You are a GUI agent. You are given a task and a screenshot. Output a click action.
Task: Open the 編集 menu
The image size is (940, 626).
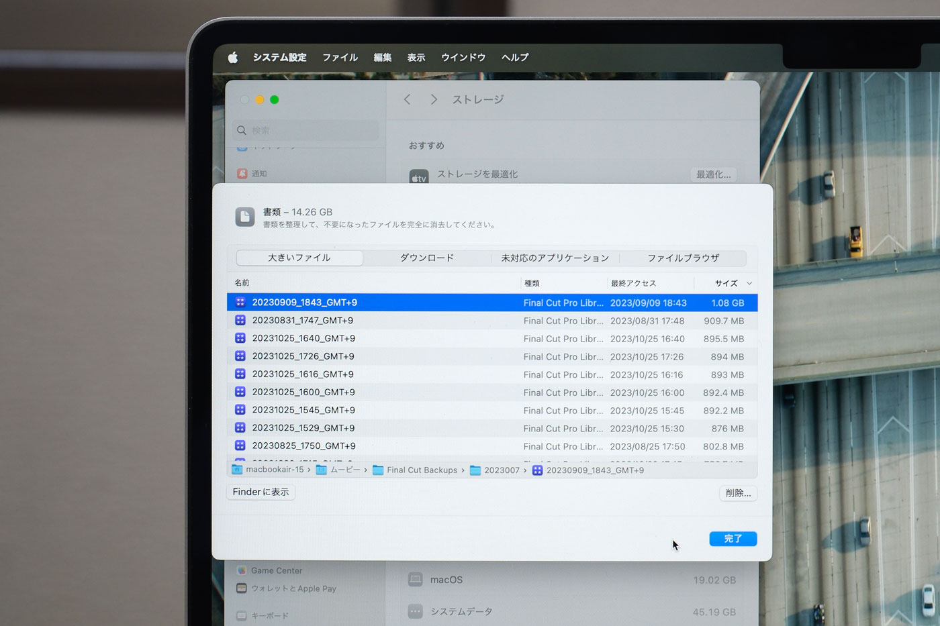(x=383, y=58)
